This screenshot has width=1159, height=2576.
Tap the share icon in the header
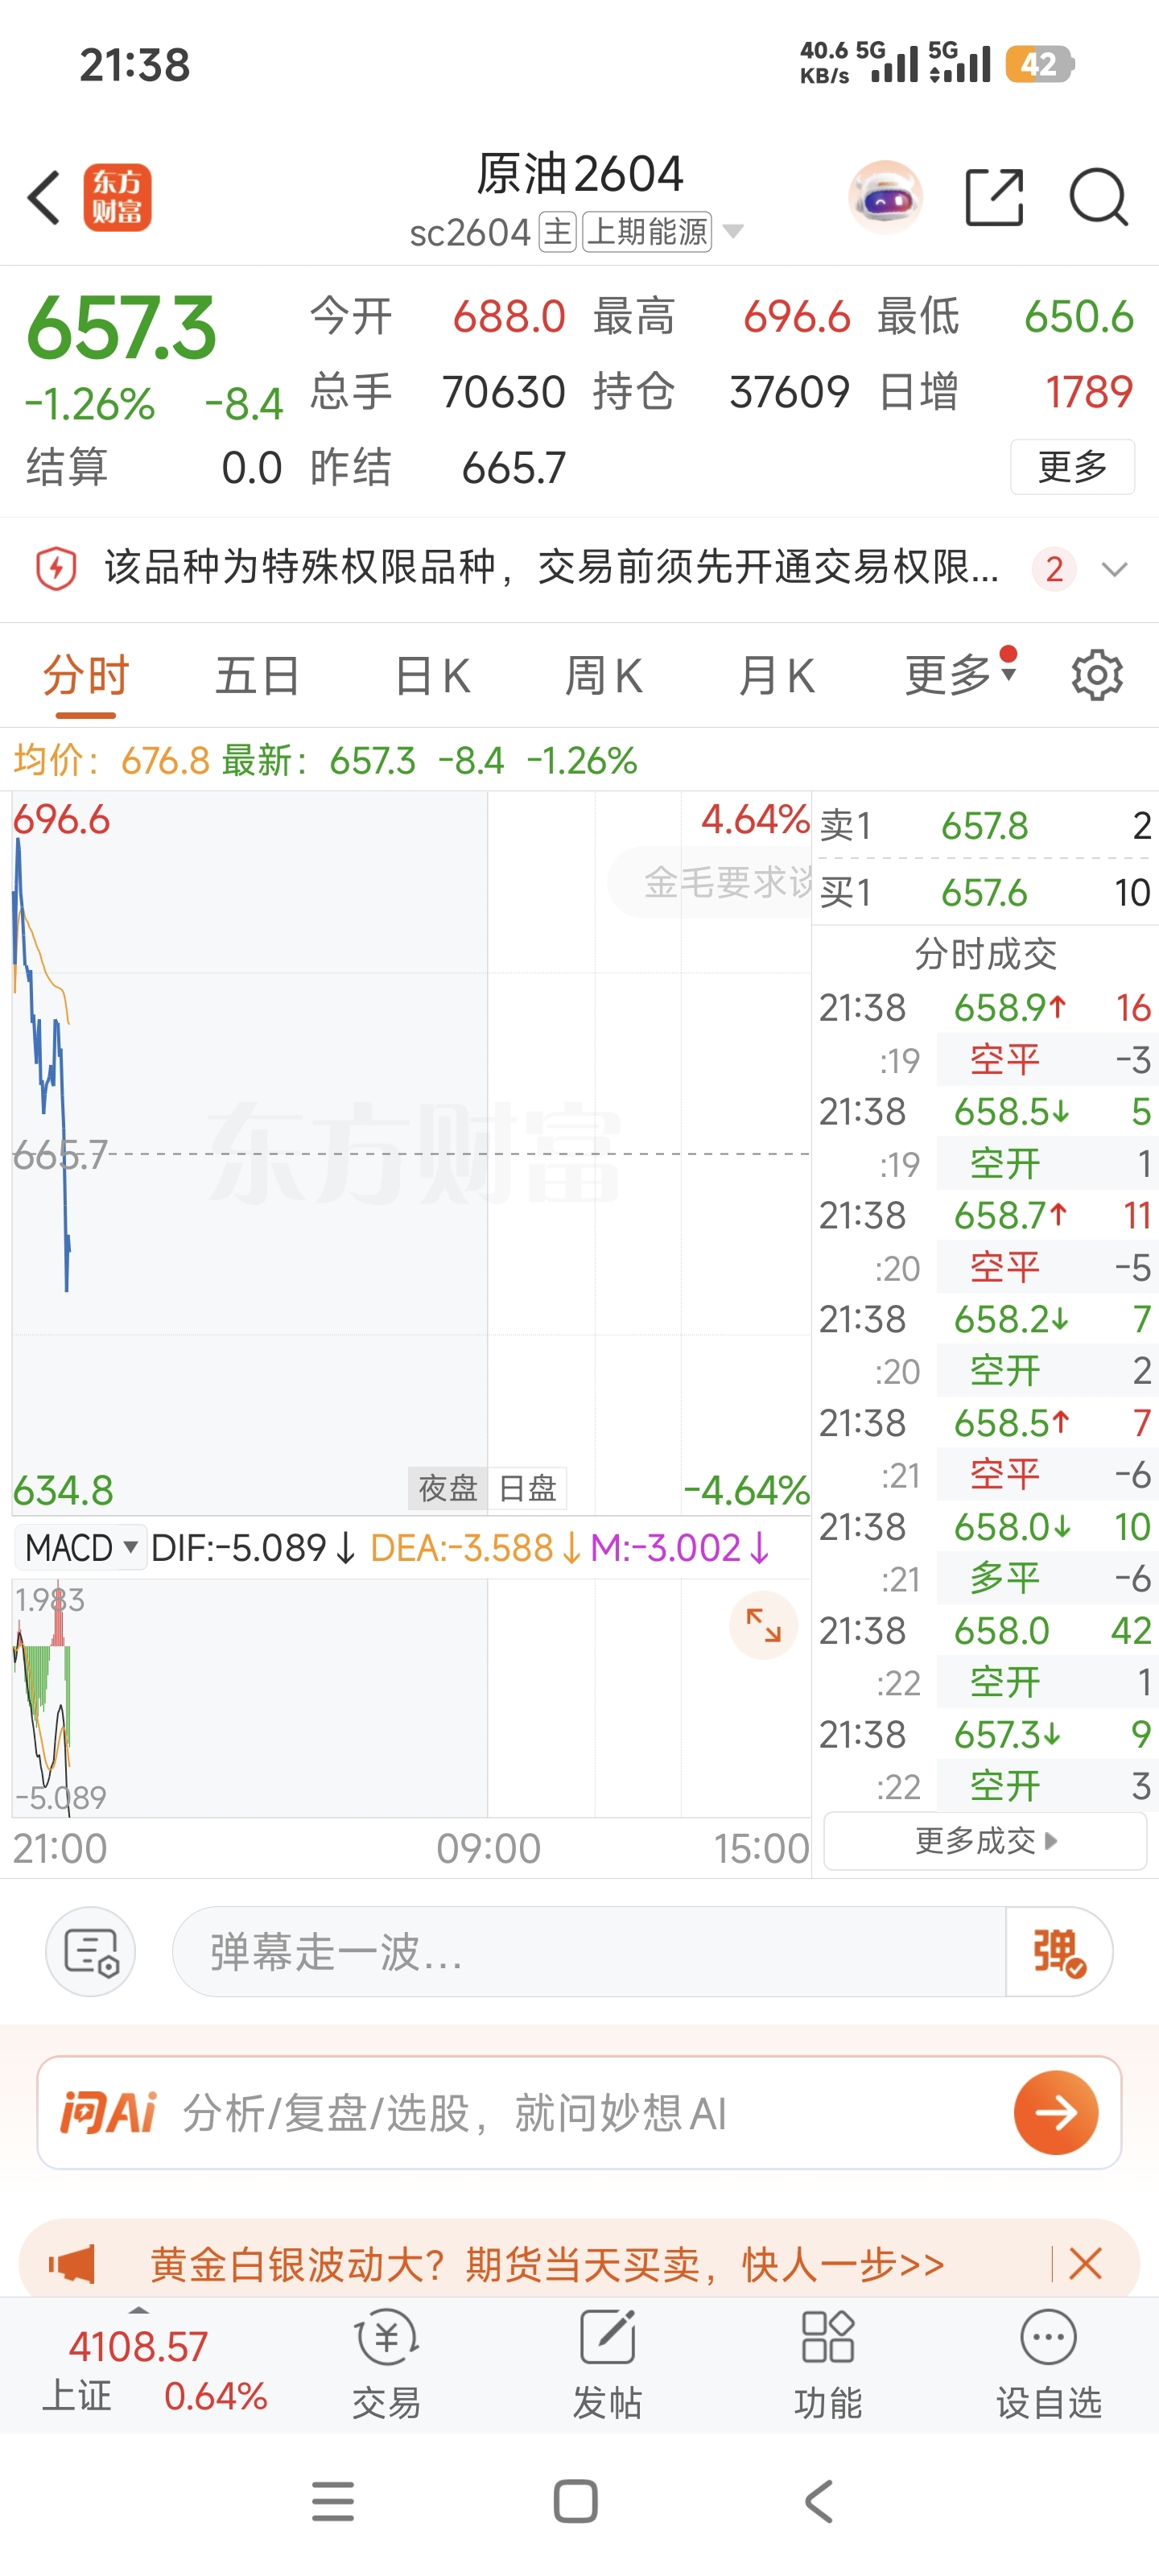click(994, 197)
